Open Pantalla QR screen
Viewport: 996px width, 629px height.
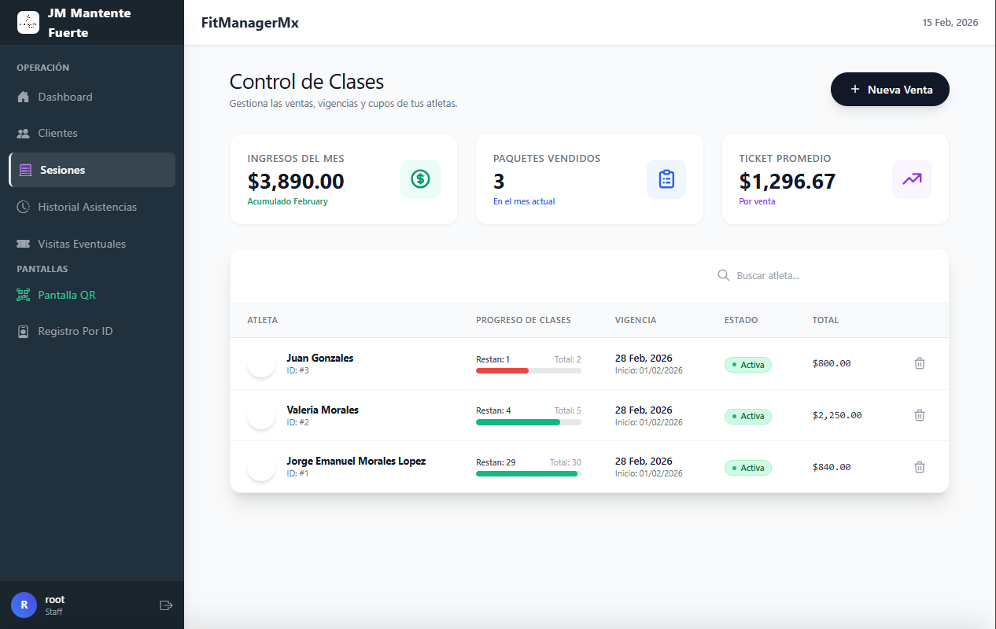67,295
